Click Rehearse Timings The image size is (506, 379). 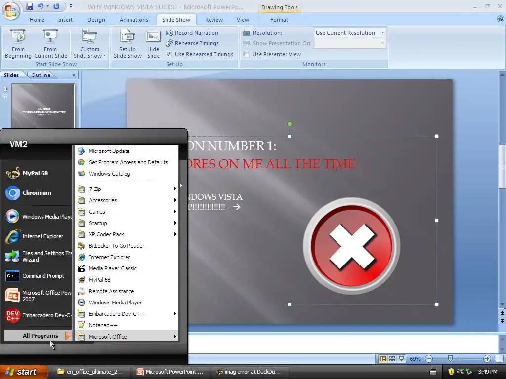[192, 43]
